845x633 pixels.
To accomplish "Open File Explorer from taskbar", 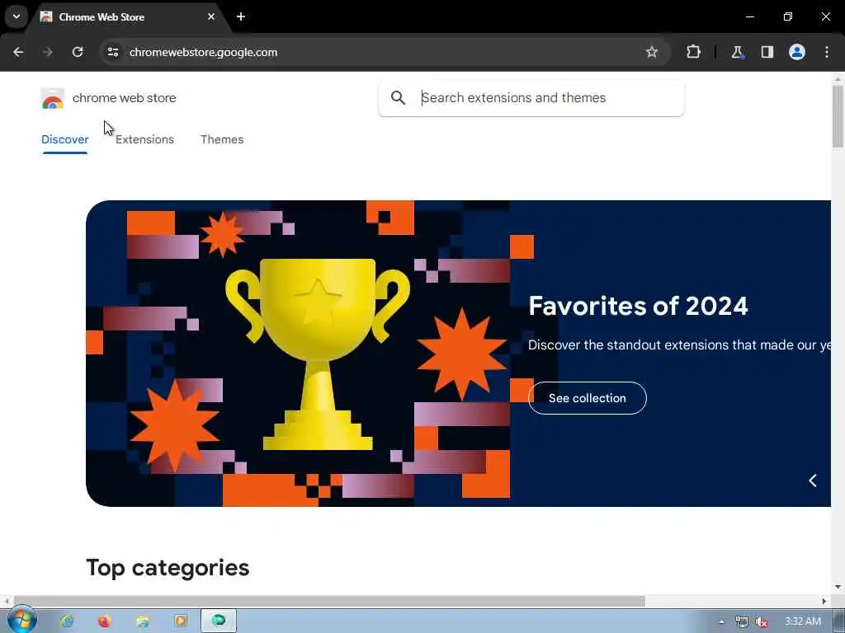I will (x=142, y=621).
